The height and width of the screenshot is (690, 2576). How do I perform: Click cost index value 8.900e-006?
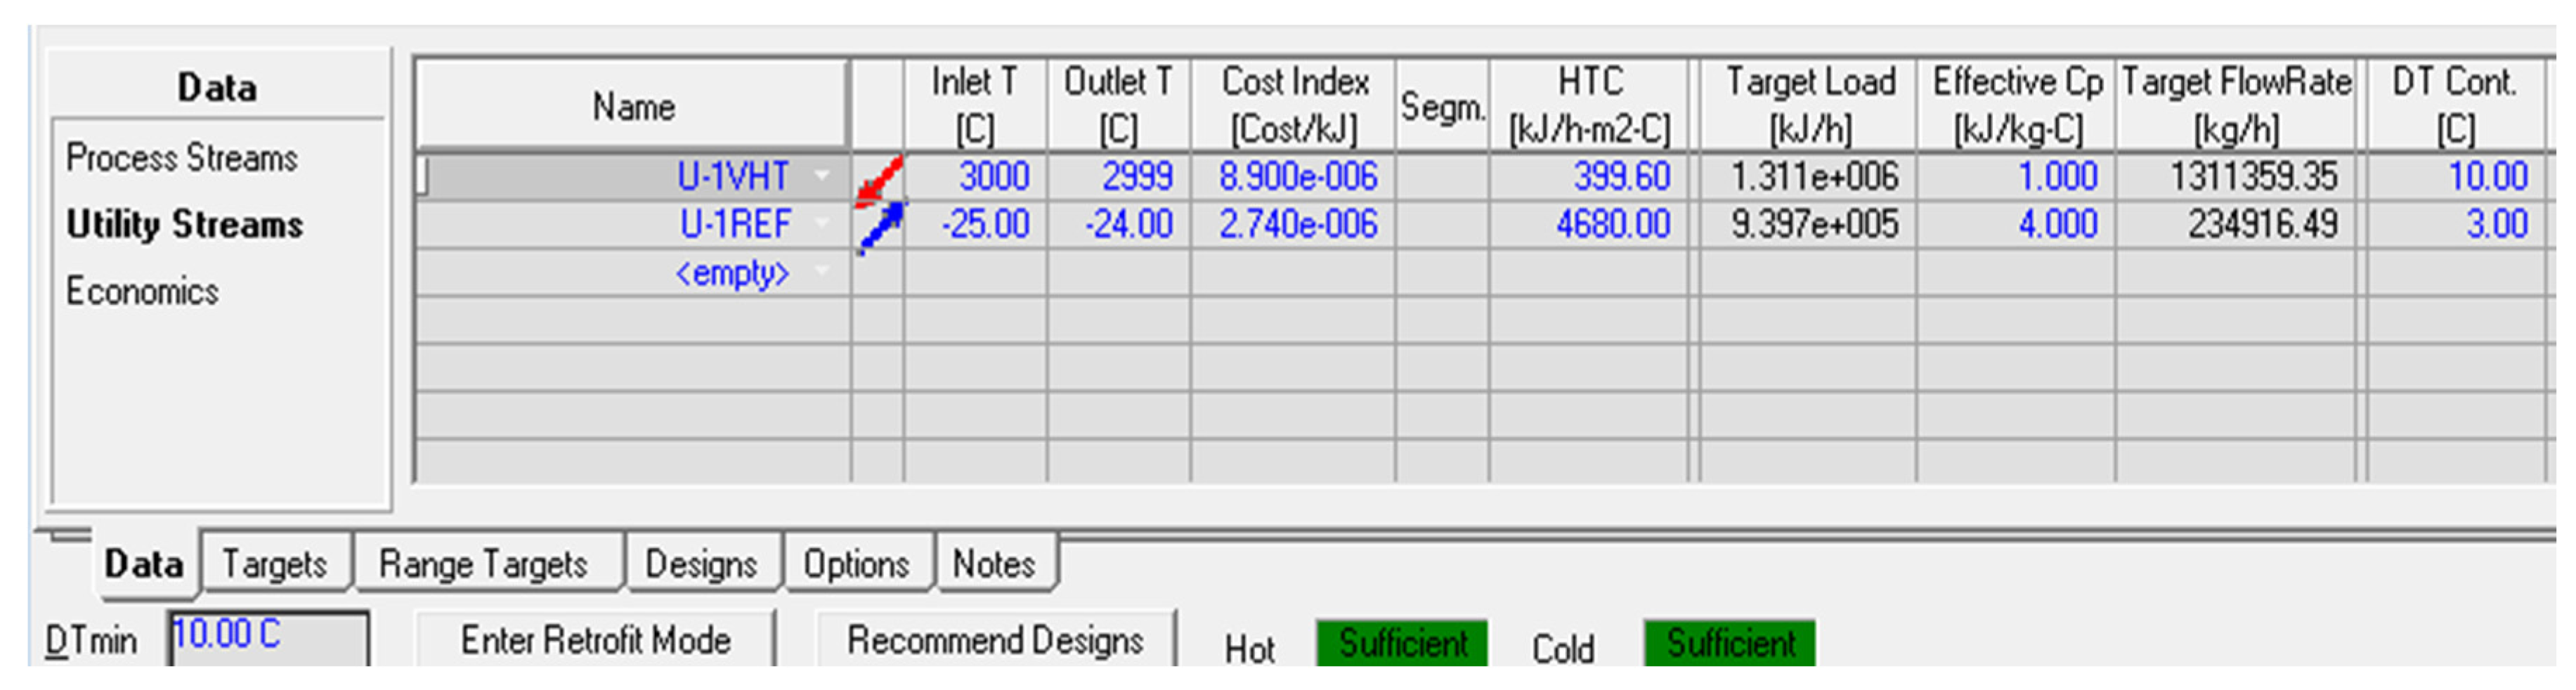pos(1298,177)
